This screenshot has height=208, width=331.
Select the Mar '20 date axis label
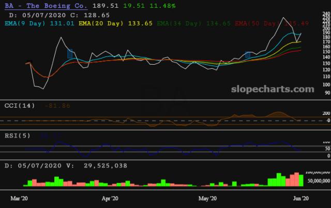[21, 198]
